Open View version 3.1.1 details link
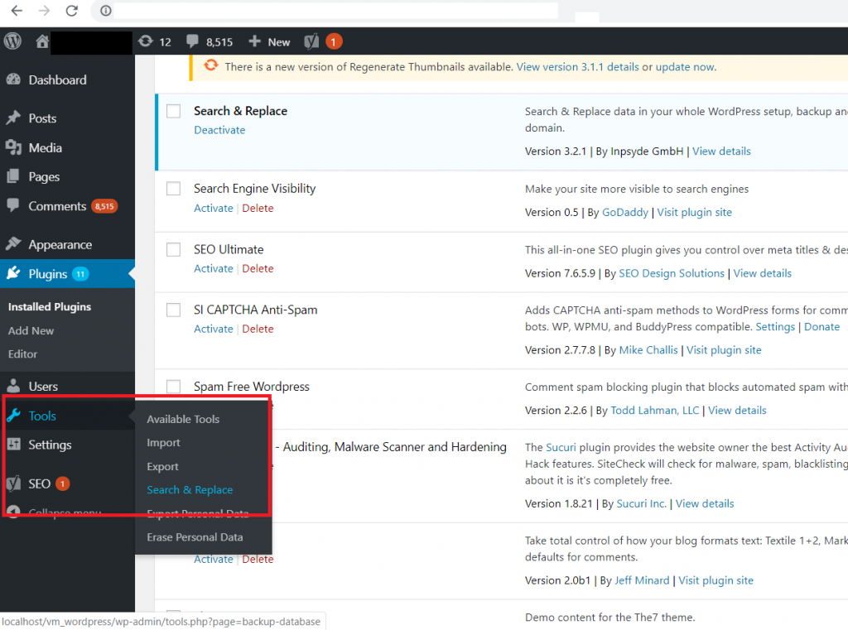848x630 pixels. [x=577, y=67]
